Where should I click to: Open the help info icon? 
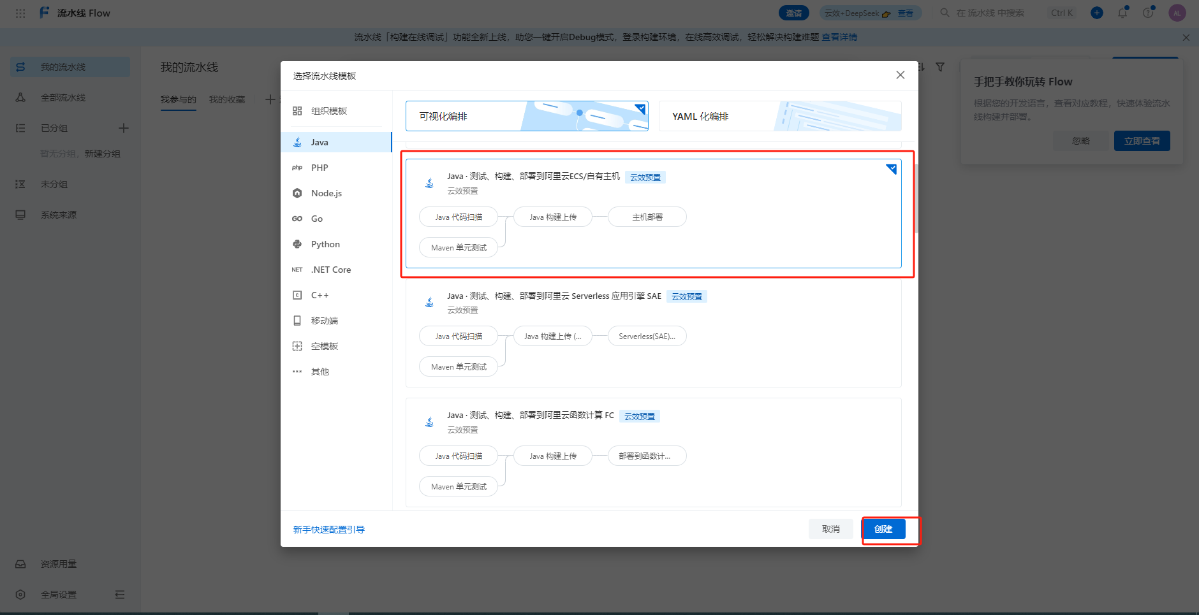(x=1148, y=13)
